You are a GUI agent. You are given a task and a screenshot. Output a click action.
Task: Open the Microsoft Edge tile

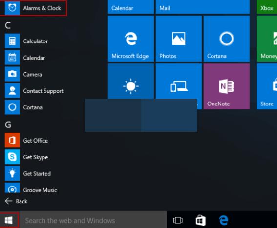pos(131,39)
